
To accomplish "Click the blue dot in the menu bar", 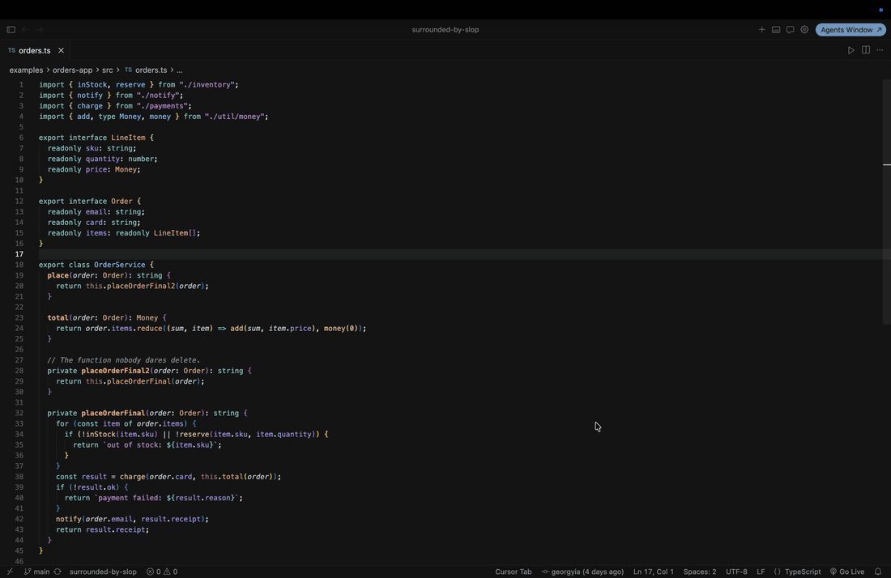I will pyautogui.click(x=880, y=10).
